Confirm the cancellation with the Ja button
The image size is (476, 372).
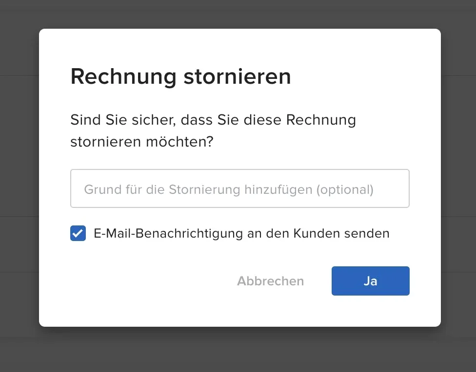(x=370, y=281)
